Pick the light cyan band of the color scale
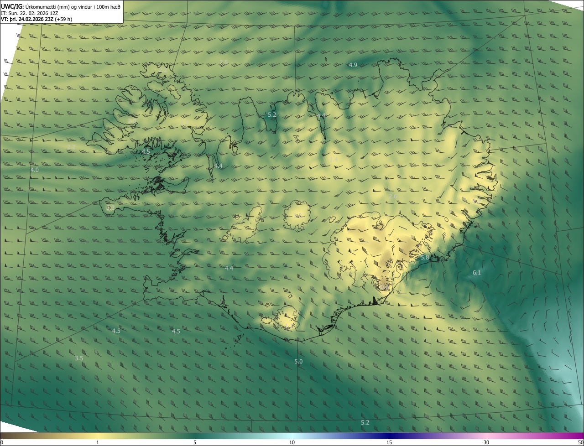 (292, 436)
